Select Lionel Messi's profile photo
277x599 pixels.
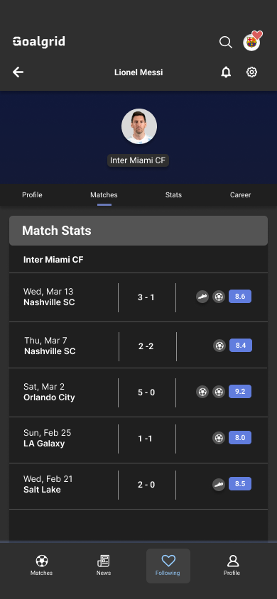pyautogui.click(x=139, y=126)
